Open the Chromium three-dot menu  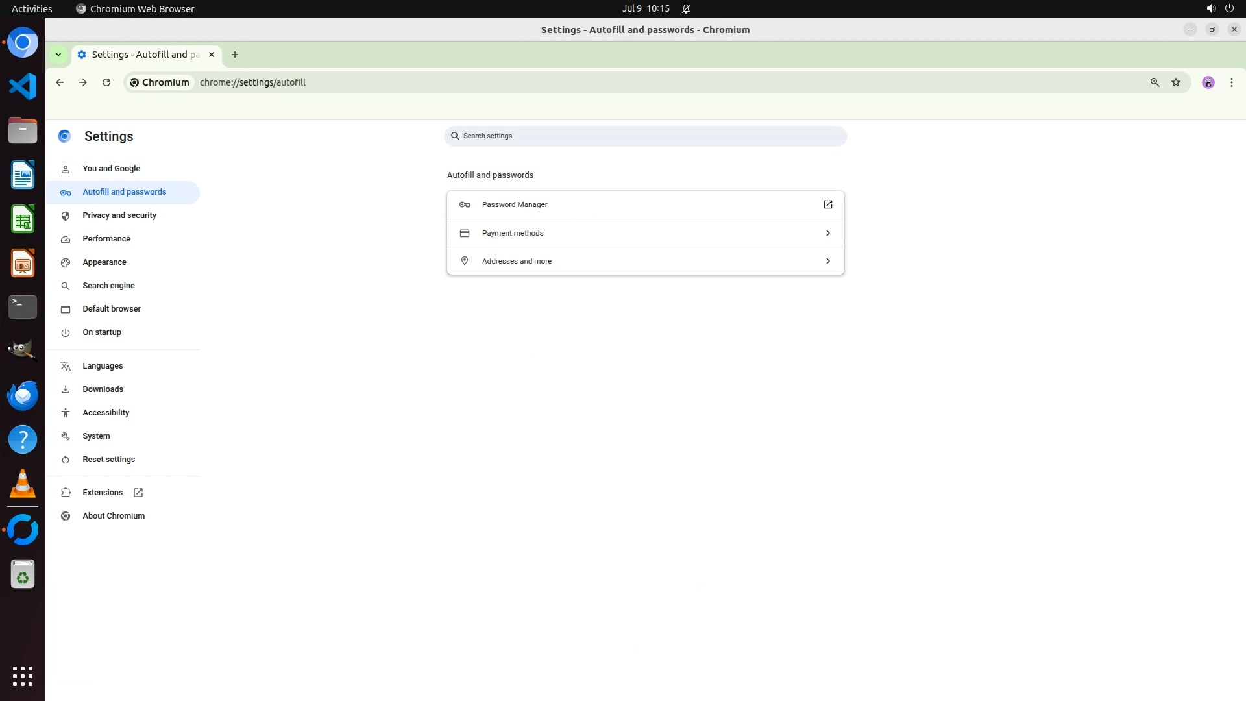click(1231, 82)
